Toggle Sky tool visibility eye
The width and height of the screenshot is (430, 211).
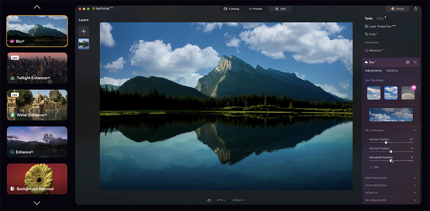(x=408, y=62)
